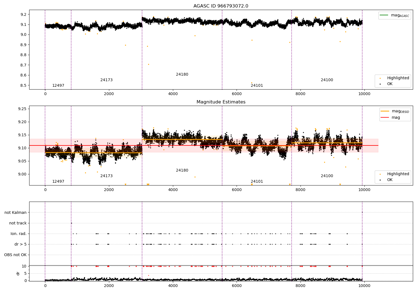Image resolution: width=417 pixels, height=292 pixels.
Task: Click the orange line sample beside mag OBSID
Action: coord(385,111)
